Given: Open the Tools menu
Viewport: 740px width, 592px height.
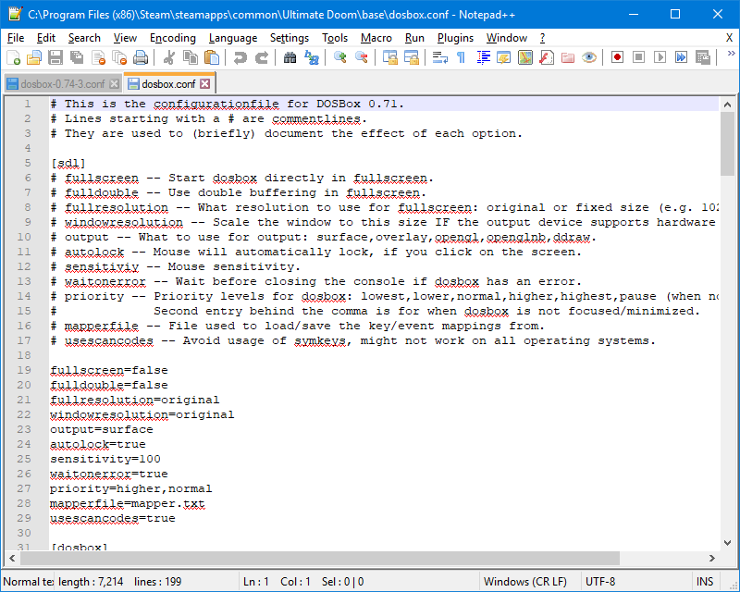Looking at the screenshot, I should click(335, 38).
